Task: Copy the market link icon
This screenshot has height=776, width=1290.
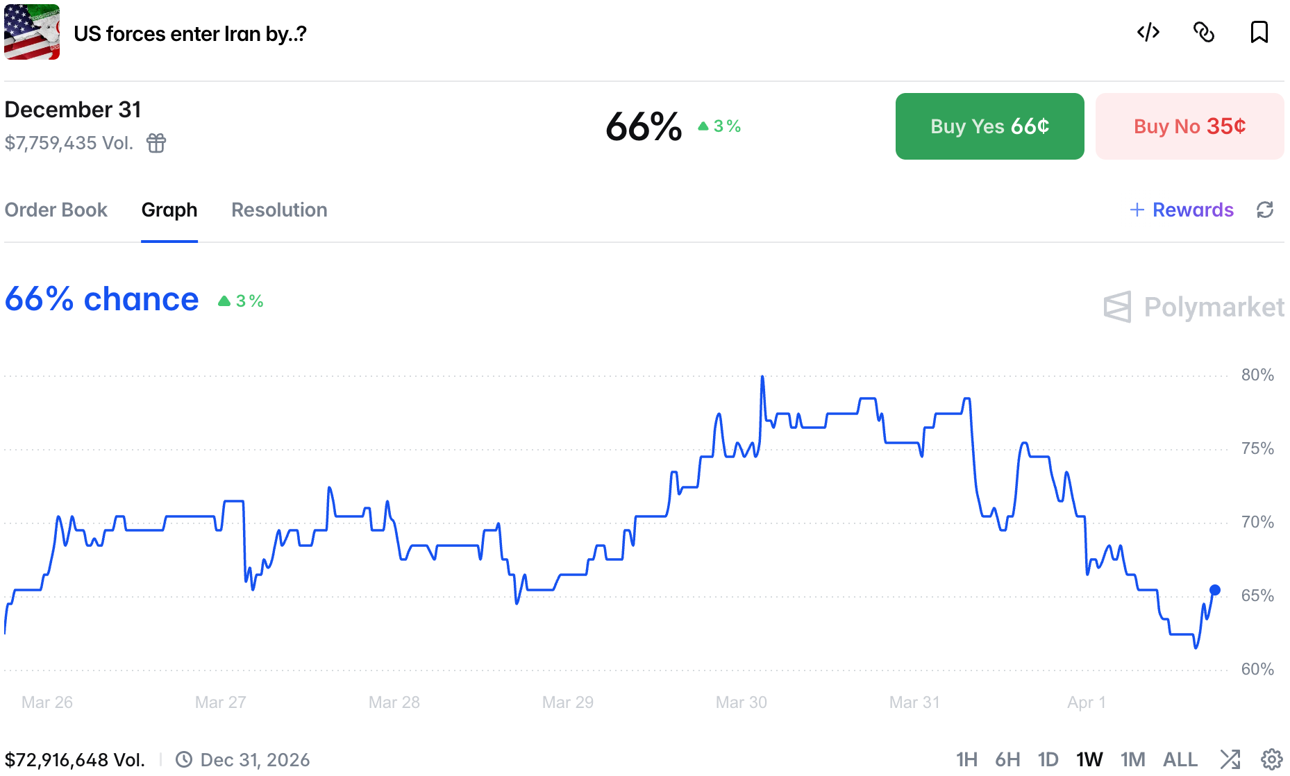Action: [x=1203, y=33]
